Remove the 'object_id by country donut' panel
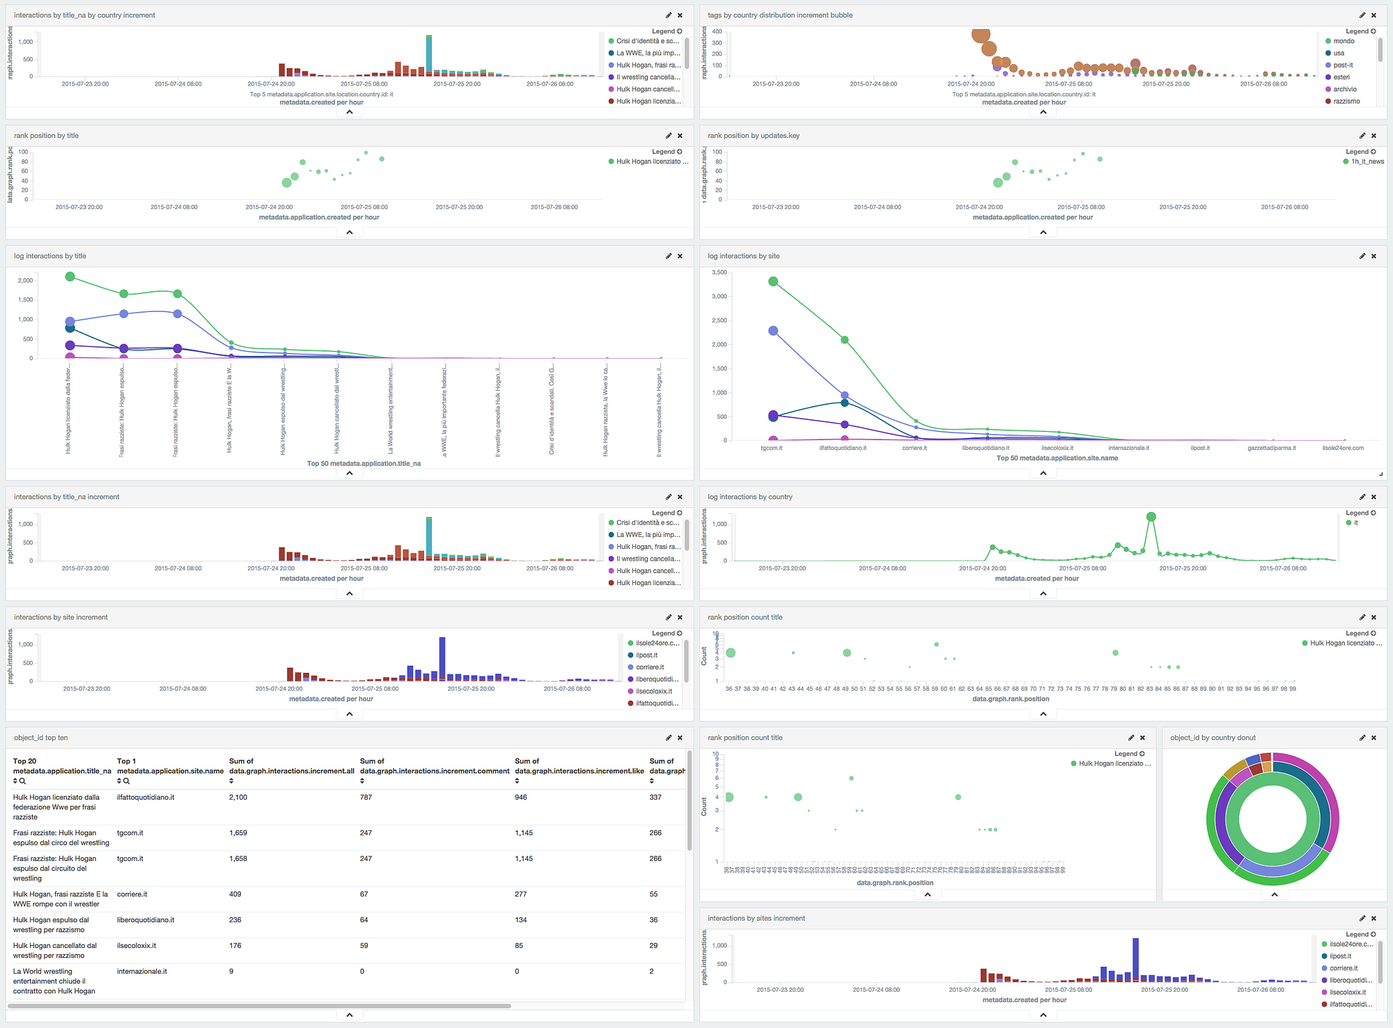 1374,738
